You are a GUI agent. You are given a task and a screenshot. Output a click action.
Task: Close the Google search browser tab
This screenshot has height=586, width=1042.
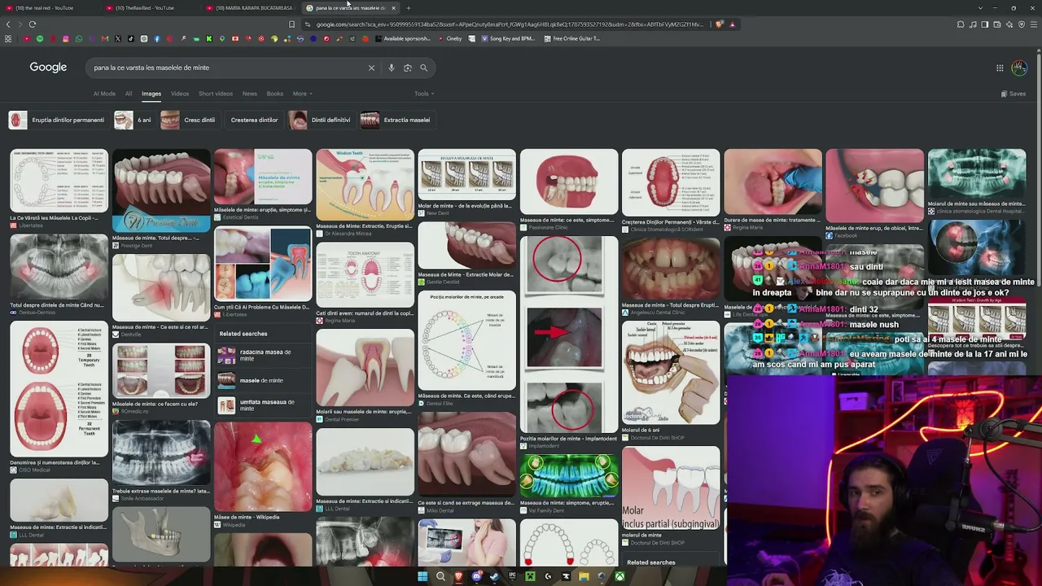pos(393,8)
